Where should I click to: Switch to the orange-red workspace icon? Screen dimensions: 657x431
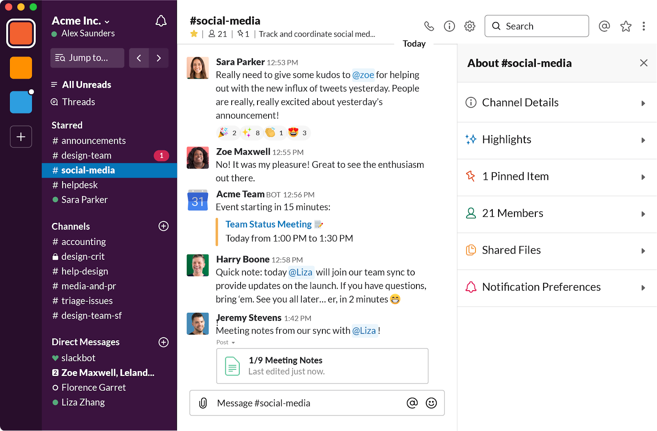pyautogui.click(x=21, y=33)
